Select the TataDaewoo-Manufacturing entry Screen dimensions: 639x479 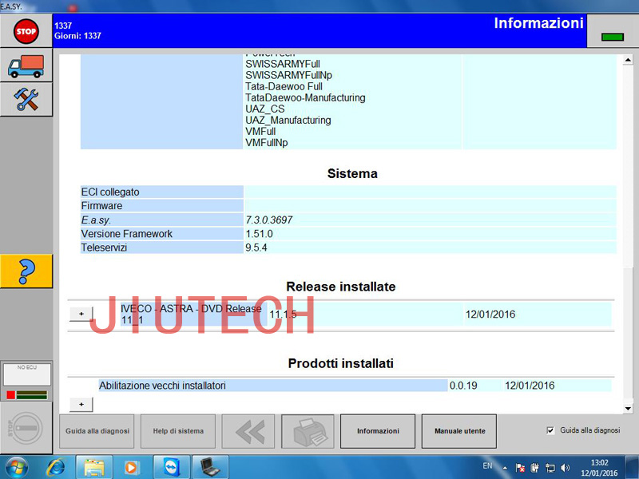click(305, 97)
